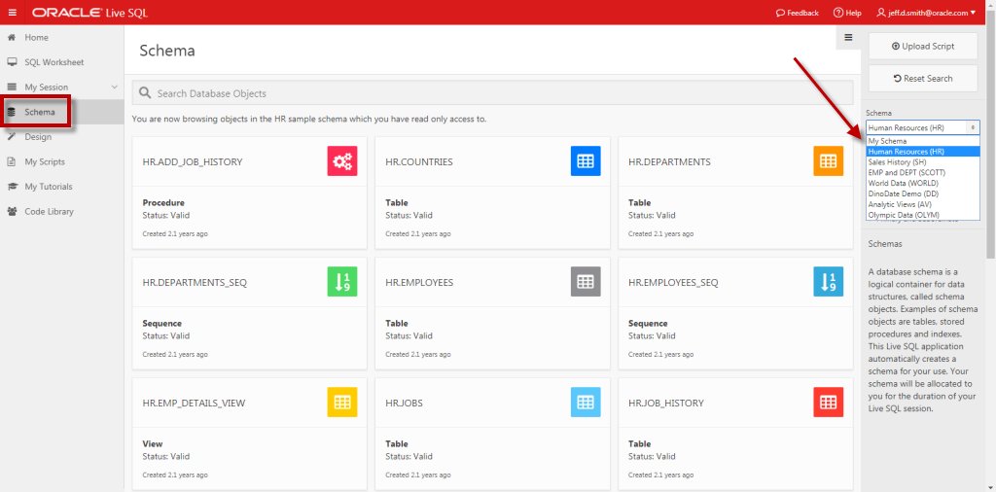Open the HR.COUNTRIES card title

[x=419, y=161]
